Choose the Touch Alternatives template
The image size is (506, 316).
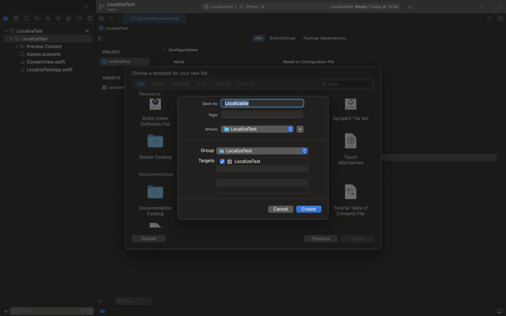click(x=350, y=149)
